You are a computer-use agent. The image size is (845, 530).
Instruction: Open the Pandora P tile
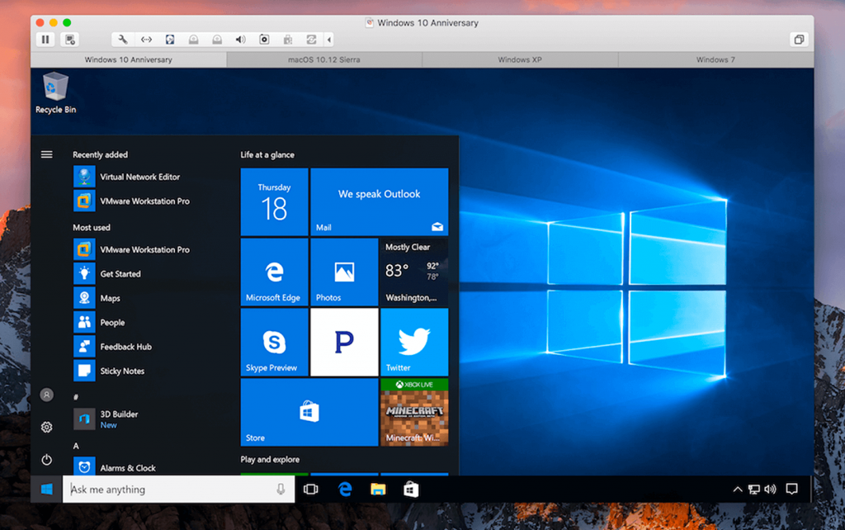tap(344, 342)
